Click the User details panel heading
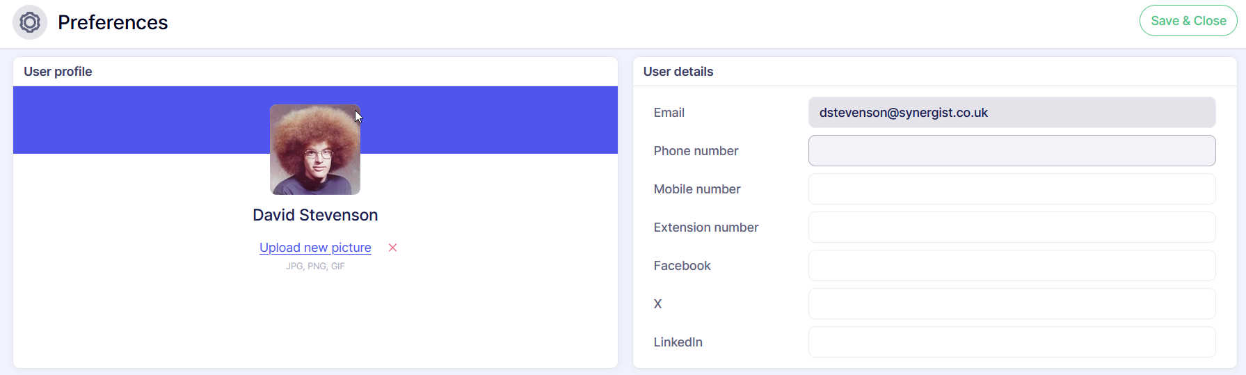 point(678,72)
